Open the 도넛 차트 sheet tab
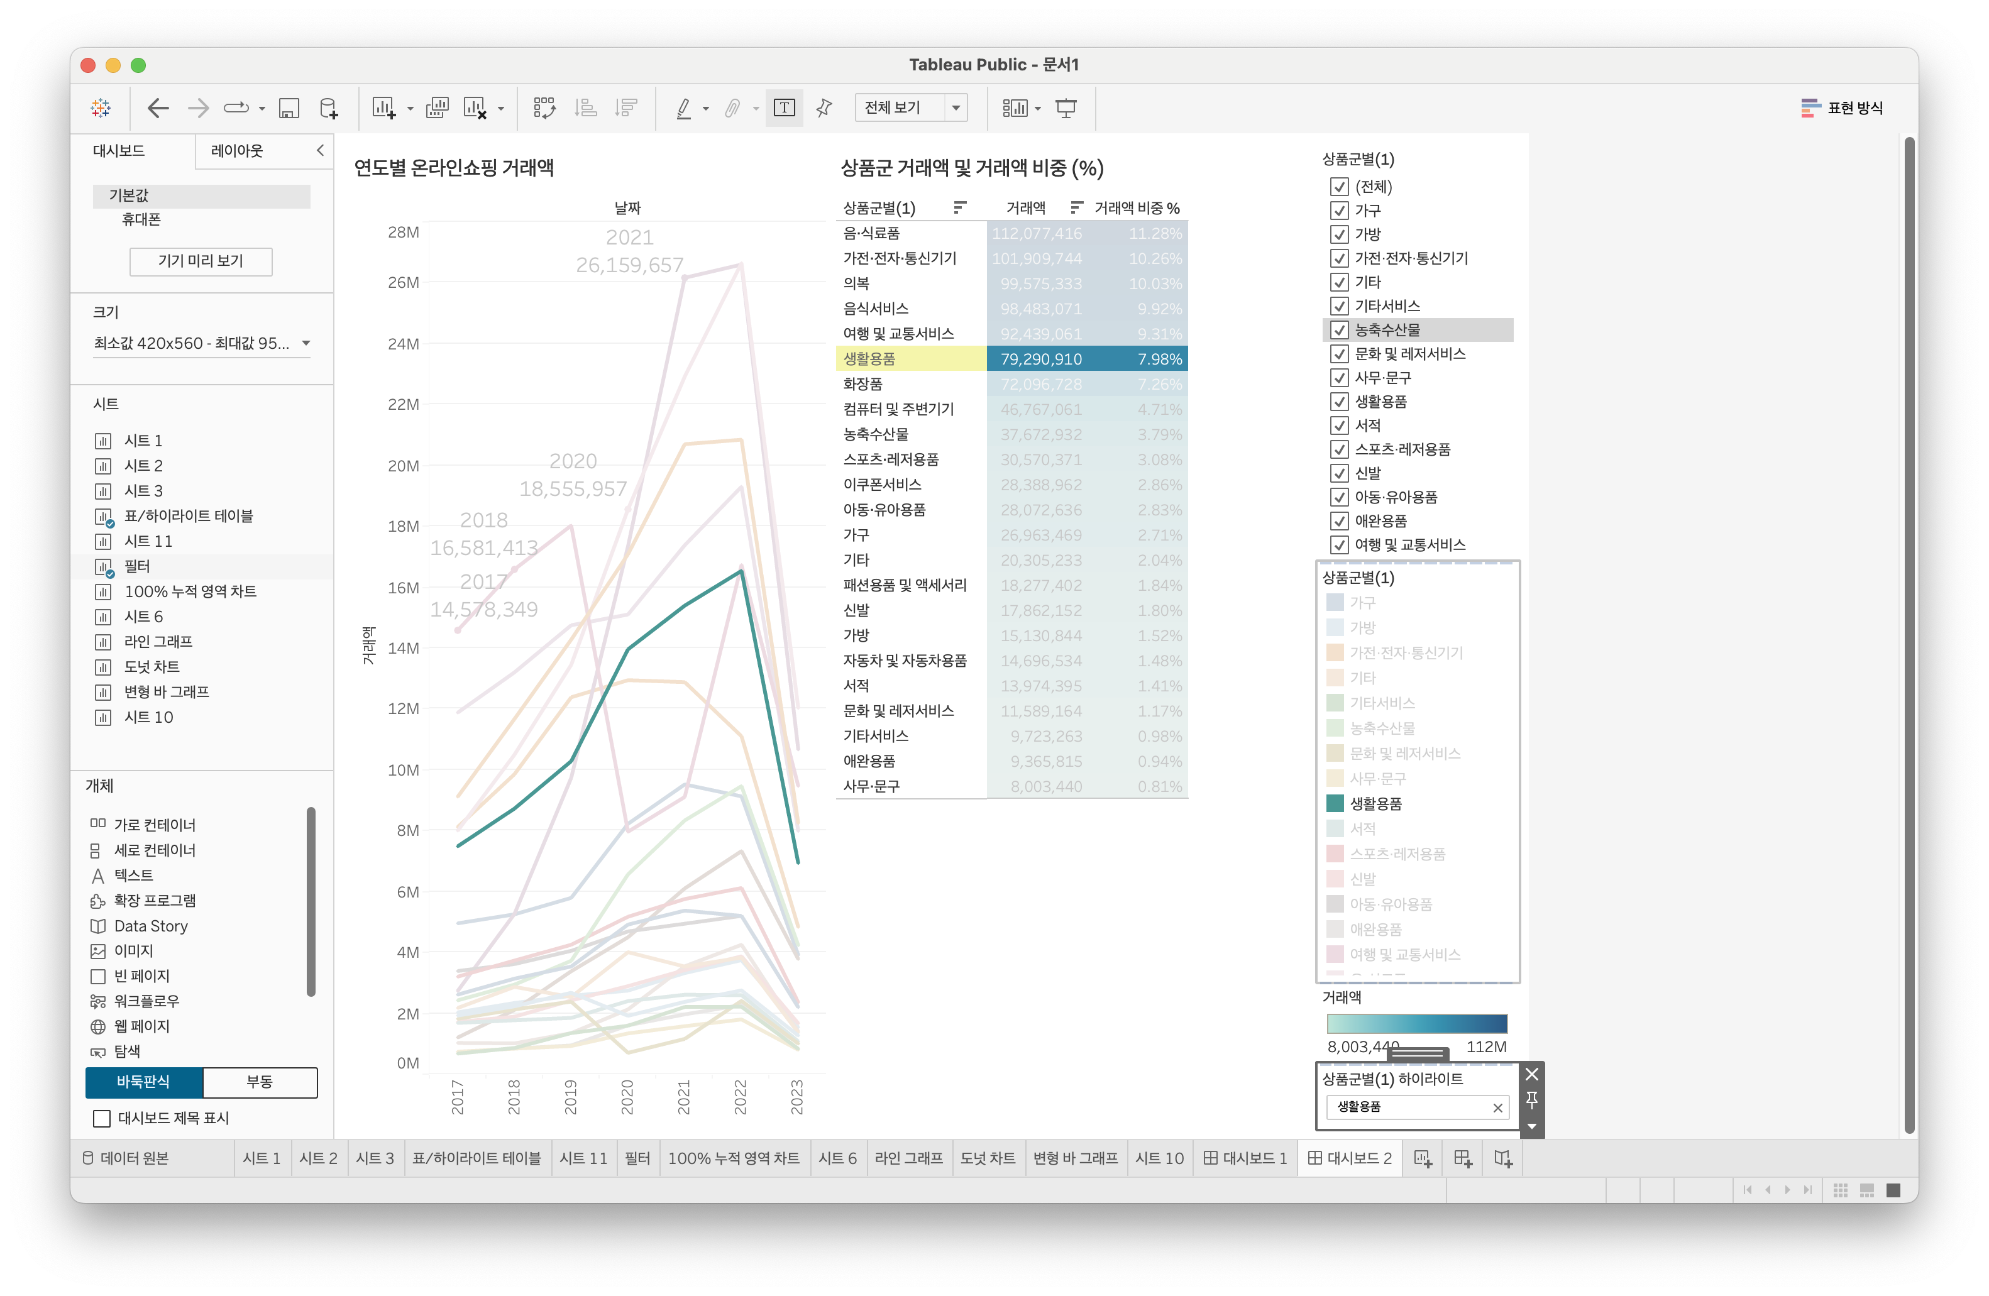 pyautogui.click(x=987, y=1158)
